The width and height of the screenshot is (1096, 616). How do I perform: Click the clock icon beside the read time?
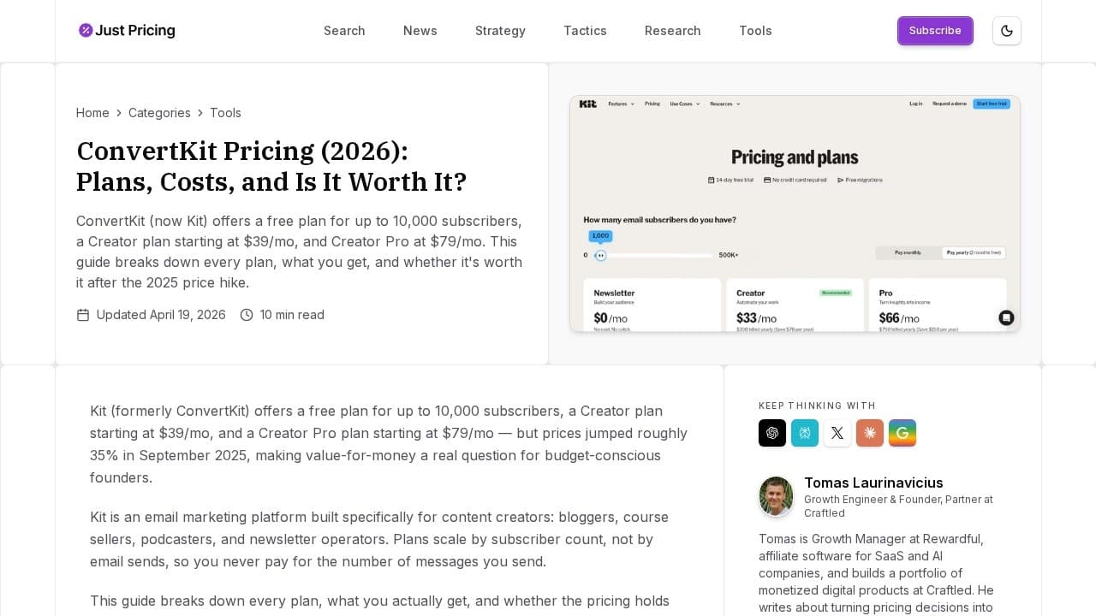click(247, 315)
